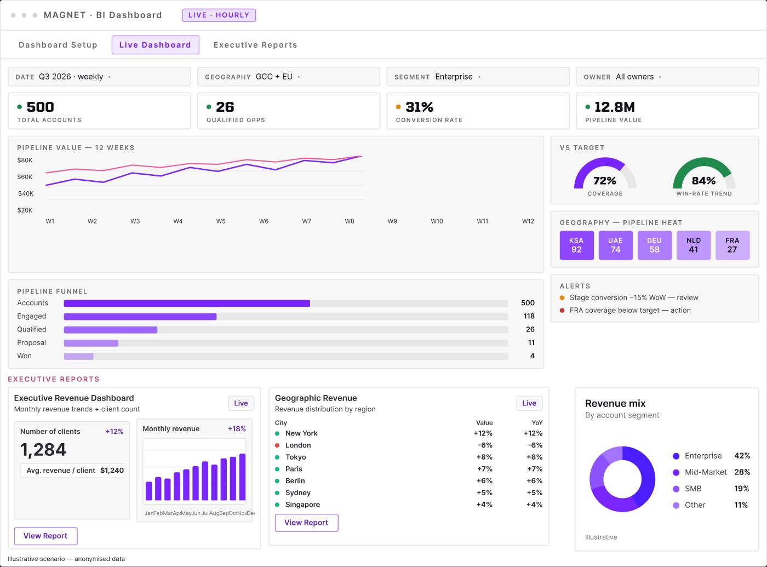This screenshot has height=567, width=767.
Task: Click the Mid-Market 28% legend entry
Action: [711, 472]
